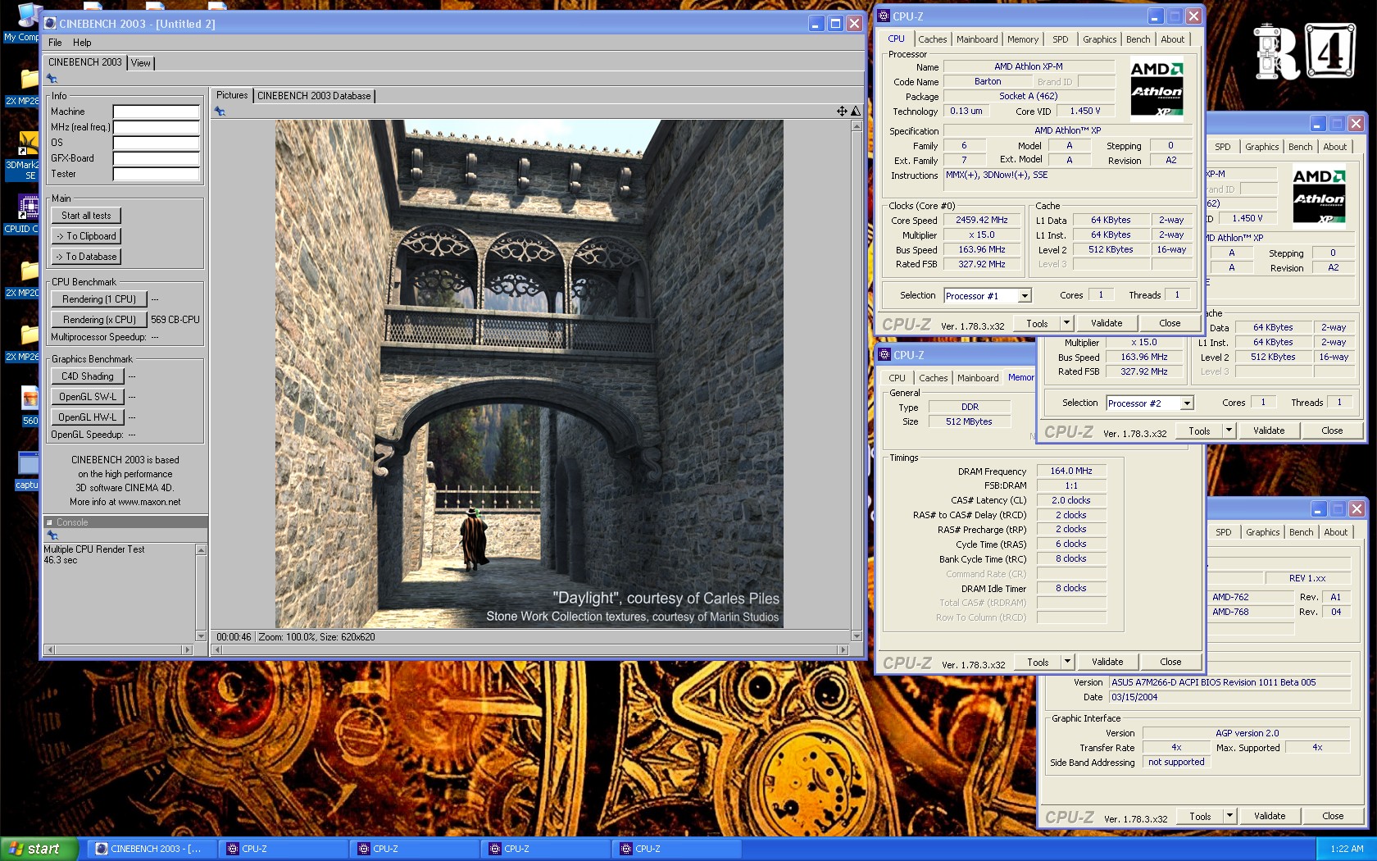Open the Mainboard tab in the top CPU-Z window

pos(977,39)
